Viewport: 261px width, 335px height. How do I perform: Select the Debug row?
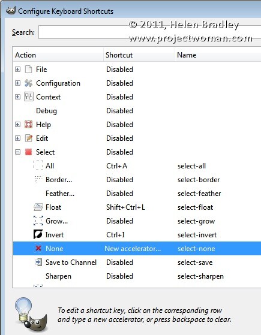tap(137, 111)
